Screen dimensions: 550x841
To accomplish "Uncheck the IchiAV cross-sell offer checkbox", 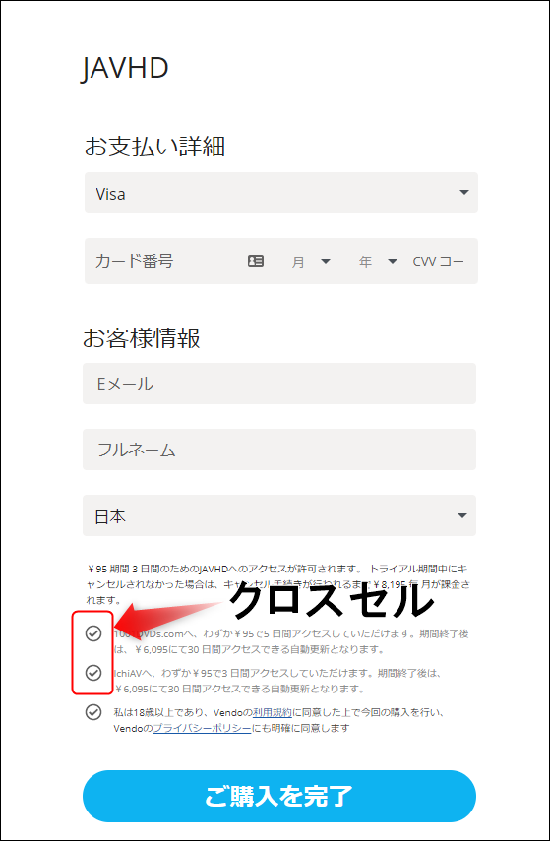I will [93, 672].
